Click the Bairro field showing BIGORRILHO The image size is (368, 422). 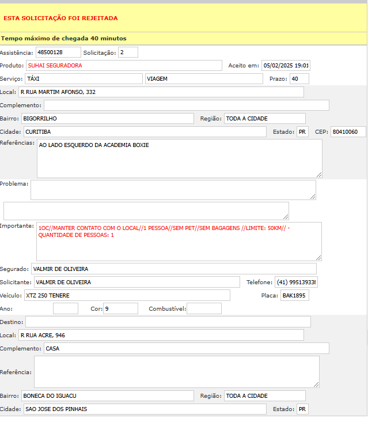point(107,118)
